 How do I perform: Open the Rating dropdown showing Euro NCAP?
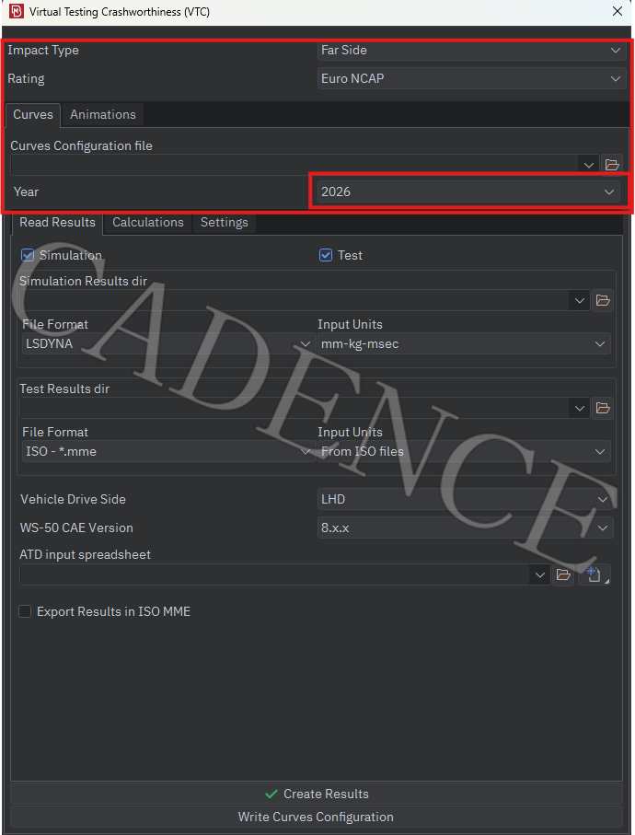(471, 79)
